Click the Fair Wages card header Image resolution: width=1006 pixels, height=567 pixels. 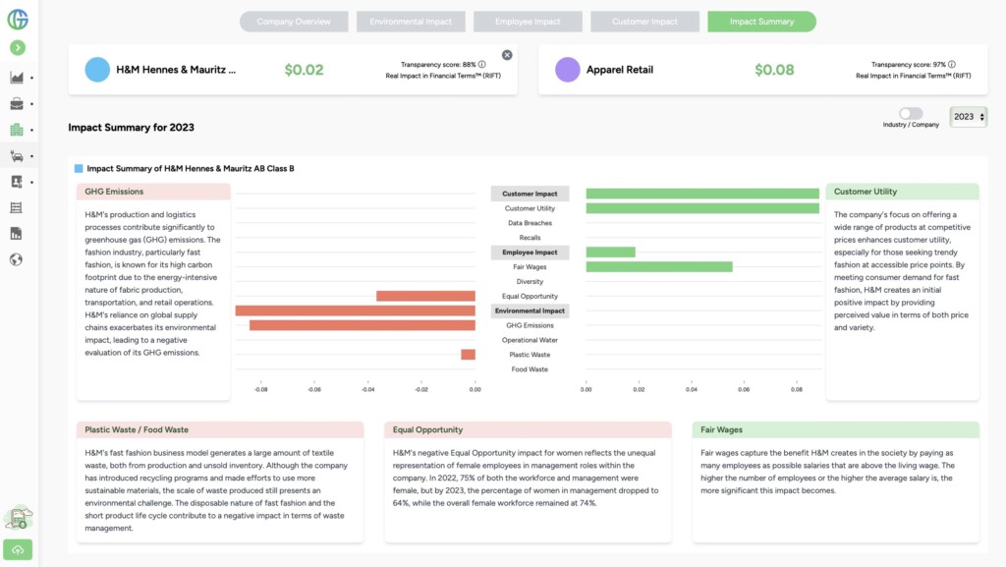tap(836, 429)
